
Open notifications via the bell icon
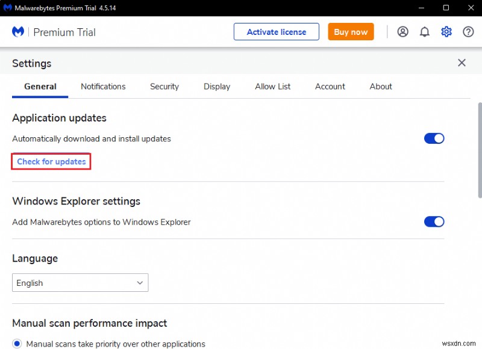pyautogui.click(x=424, y=31)
